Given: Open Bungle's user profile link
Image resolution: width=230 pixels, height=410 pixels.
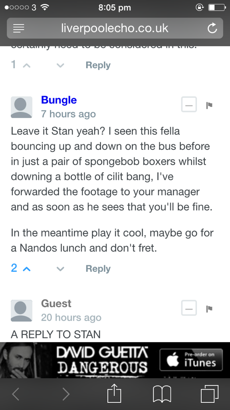Looking at the screenshot, I should 59,100.
